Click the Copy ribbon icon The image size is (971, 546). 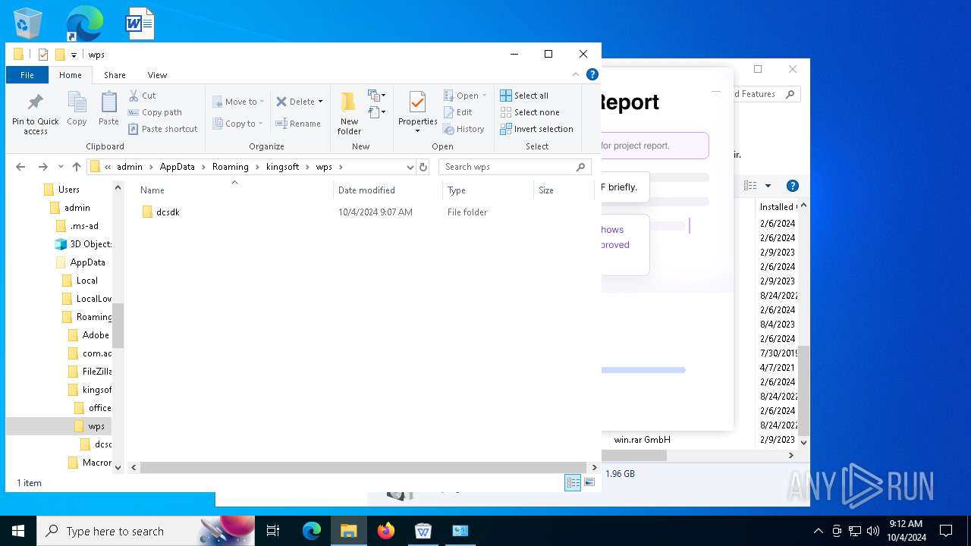point(77,109)
